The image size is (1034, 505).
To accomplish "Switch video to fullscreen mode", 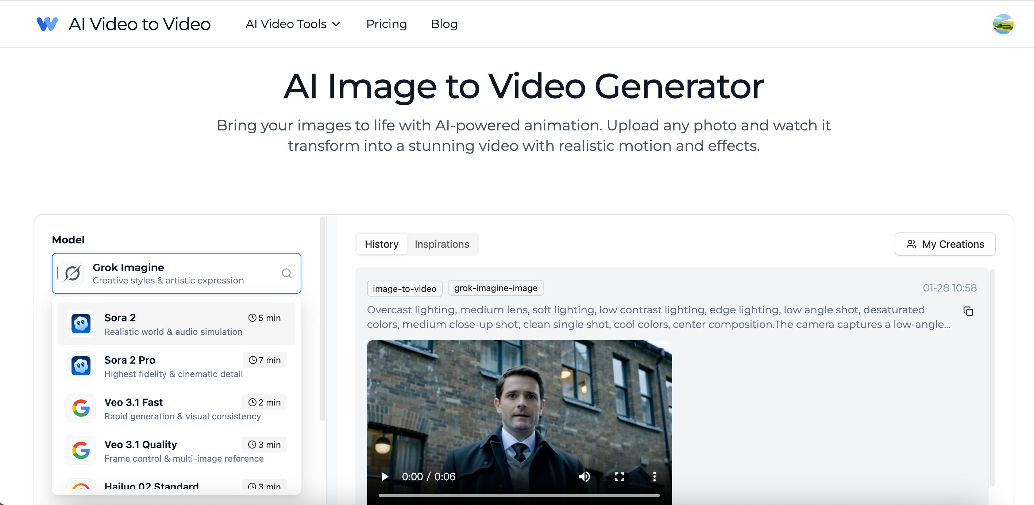I will click(x=620, y=476).
